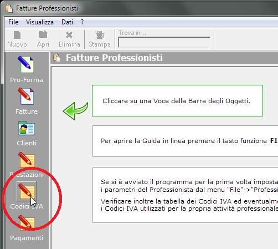Select the Fatture icon in sidebar
This screenshot has width=278, height=249.
pos(26,96)
